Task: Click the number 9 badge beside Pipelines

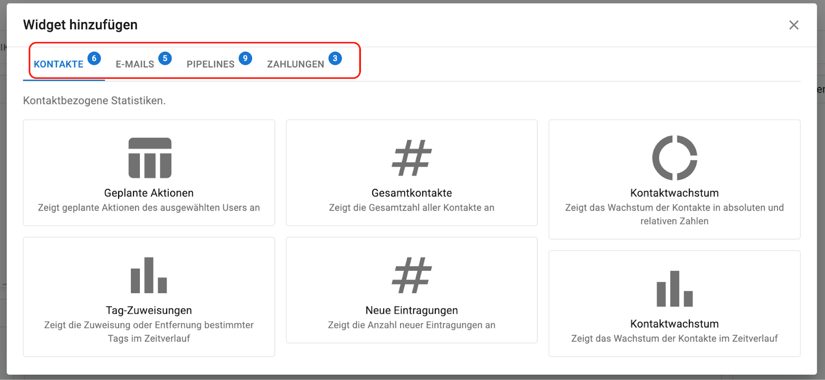Action: 245,58
